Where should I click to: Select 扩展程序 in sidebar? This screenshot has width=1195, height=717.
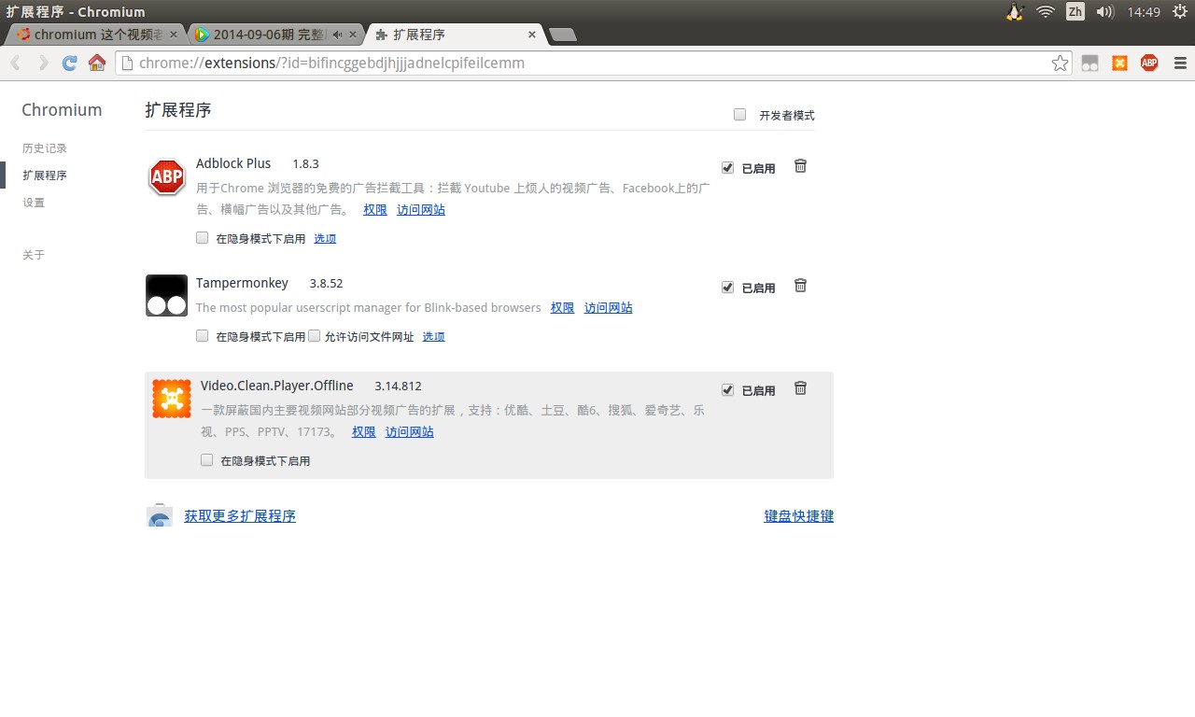click(x=45, y=176)
